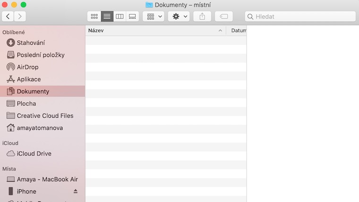The height and width of the screenshot is (202, 359).
Task: Toggle sort order with the Název arrow
Action: point(220,31)
